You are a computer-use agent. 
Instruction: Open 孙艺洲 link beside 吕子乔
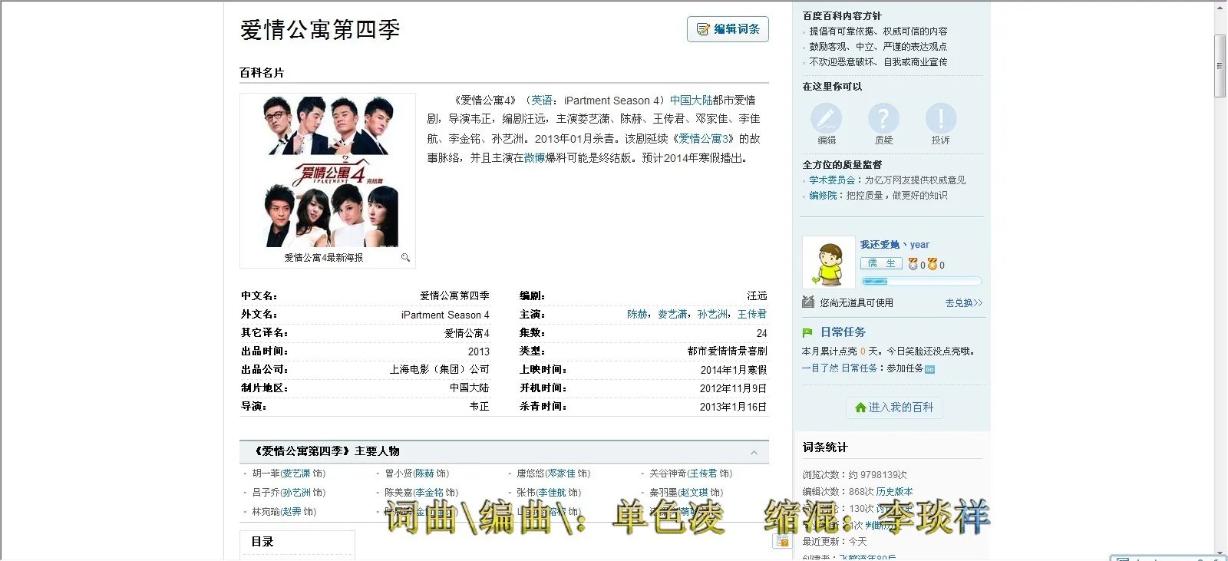tap(296, 493)
